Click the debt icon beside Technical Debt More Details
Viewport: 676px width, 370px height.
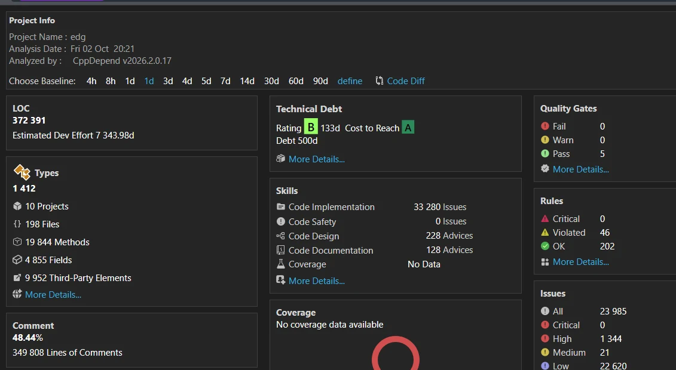click(x=281, y=159)
